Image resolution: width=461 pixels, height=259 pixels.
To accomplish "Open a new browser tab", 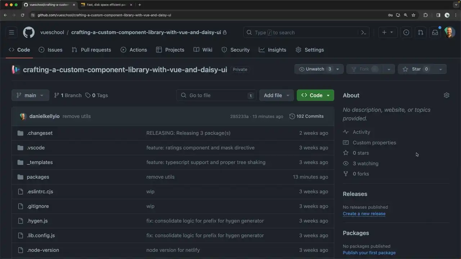I will 140,5.
